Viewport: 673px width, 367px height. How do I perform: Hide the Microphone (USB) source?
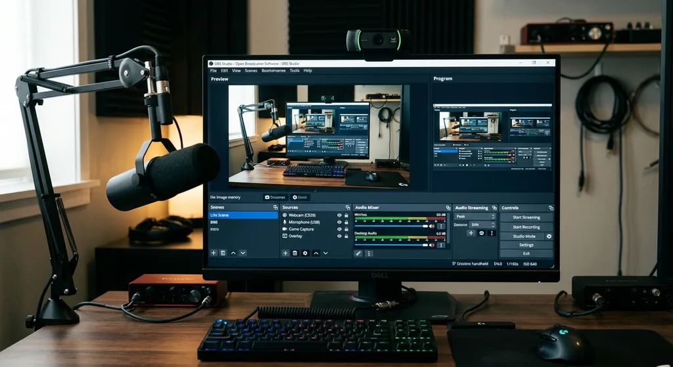(x=340, y=222)
